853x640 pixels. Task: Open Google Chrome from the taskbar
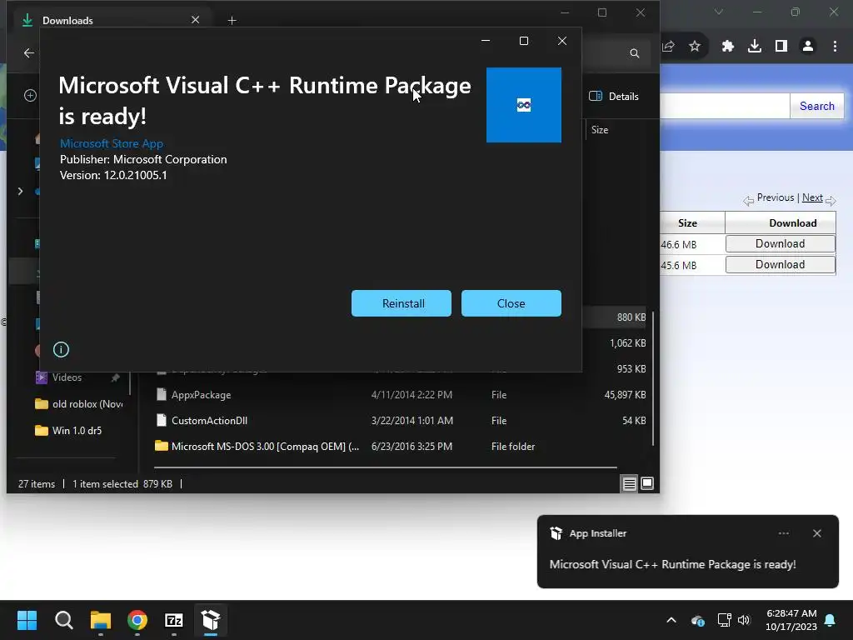(x=137, y=620)
